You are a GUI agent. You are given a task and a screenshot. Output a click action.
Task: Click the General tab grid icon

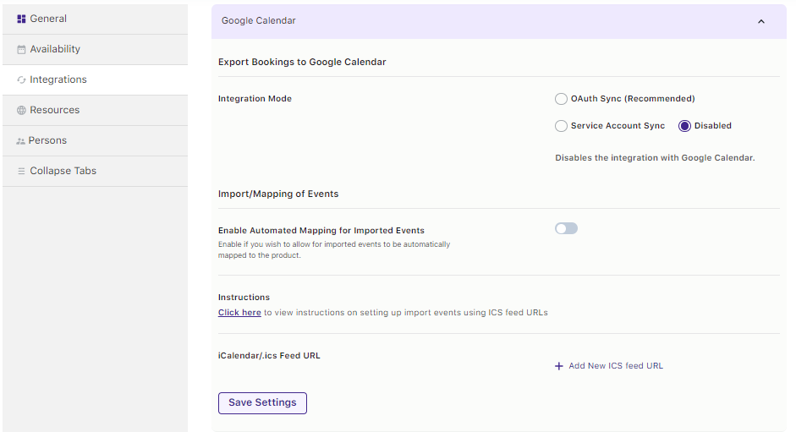click(x=21, y=19)
